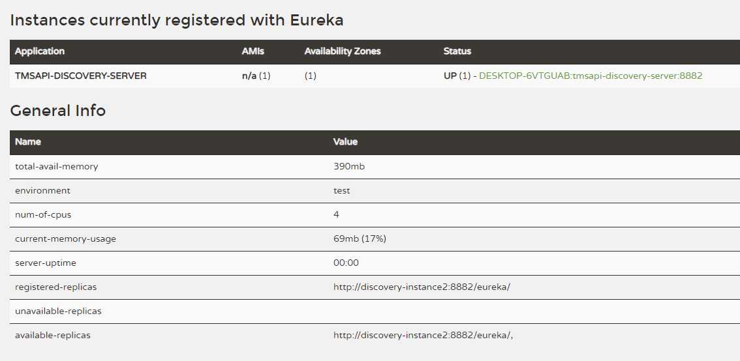
Task: Click the Value column header
Action: click(345, 141)
